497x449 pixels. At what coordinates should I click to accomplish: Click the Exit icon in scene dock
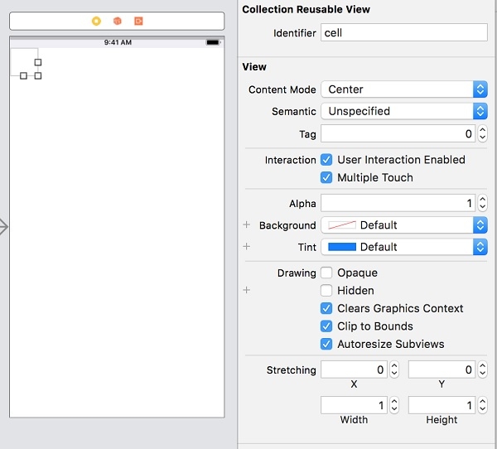pyautogui.click(x=138, y=21)
